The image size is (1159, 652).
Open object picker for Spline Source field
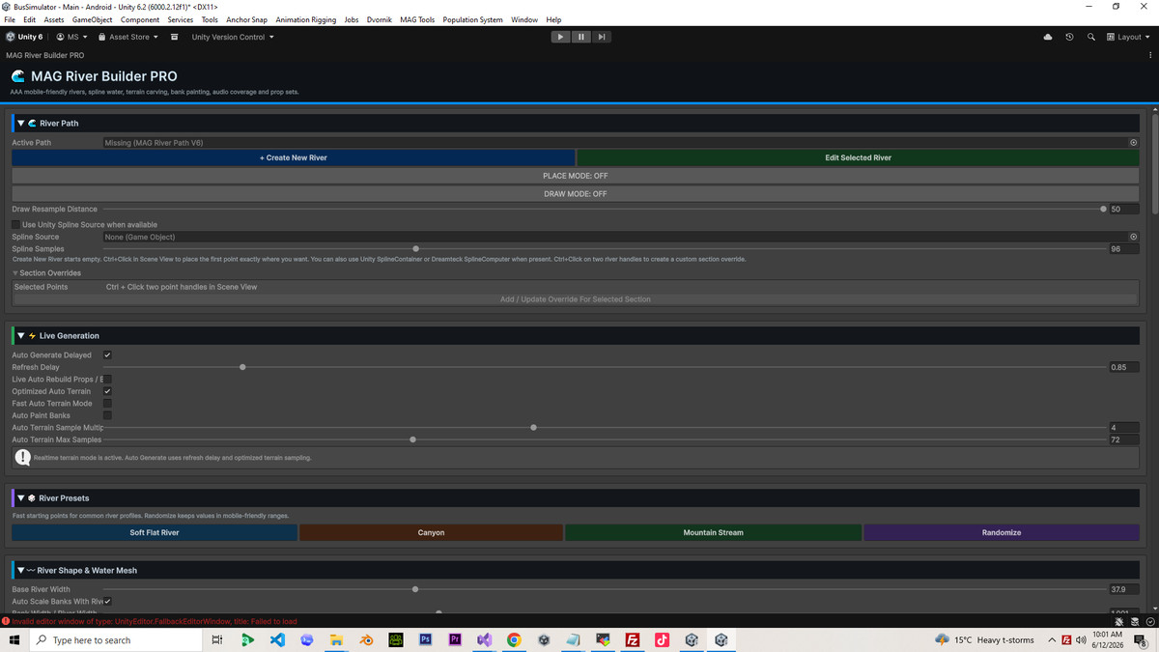point(1134,237)
